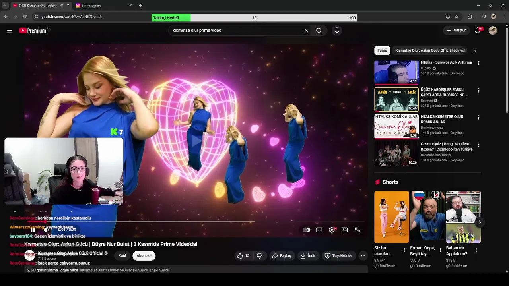Open options for HTalks Survivor video
Screen dimensions: 509x286
pyautogui.click(x=479, y=63)
